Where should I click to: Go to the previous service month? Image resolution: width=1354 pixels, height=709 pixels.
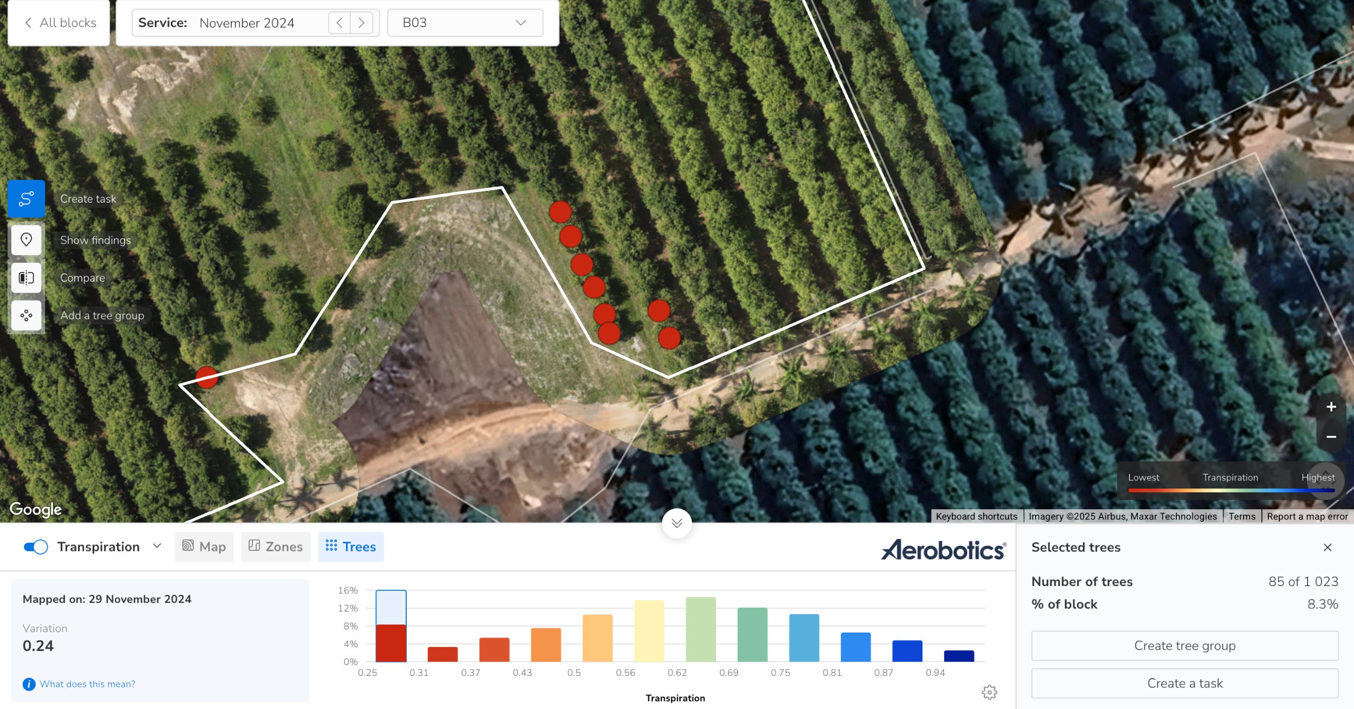coord(340,23)
